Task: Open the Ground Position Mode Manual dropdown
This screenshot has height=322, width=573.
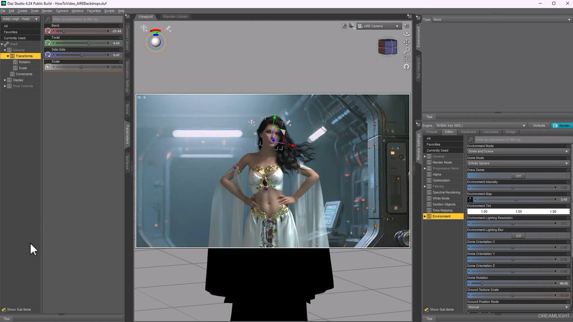Action: (x=518, y=307)
